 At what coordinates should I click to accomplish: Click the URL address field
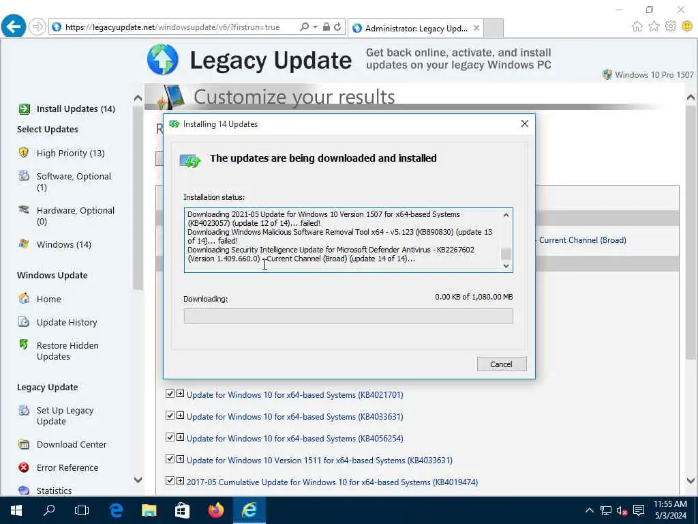pyautogui.click(x=172, y=27)
